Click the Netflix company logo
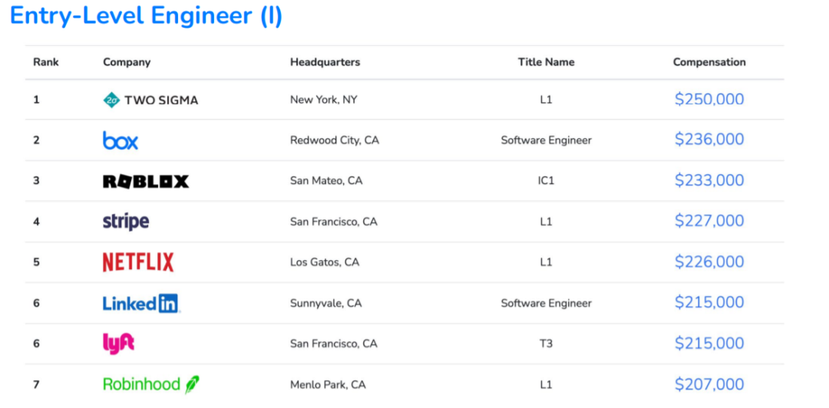The image size is (829, 408). click(x=138, y=262)
